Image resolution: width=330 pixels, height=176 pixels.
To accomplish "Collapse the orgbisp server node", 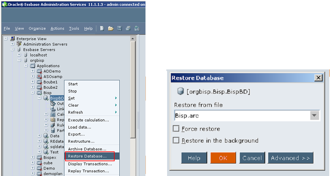I will click(x=19, y=60).
